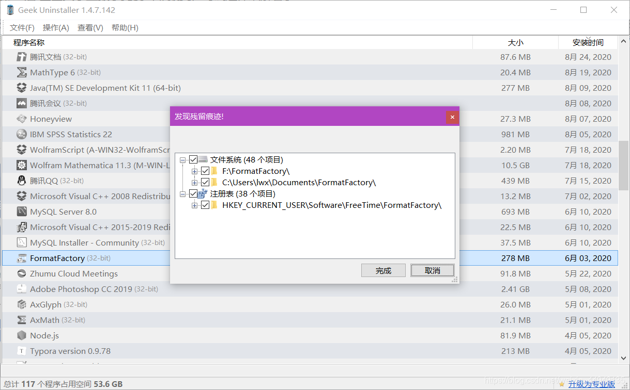Click the F:\FormatFactory\ folder icon

pyautogui.click(x=214, y=171)
